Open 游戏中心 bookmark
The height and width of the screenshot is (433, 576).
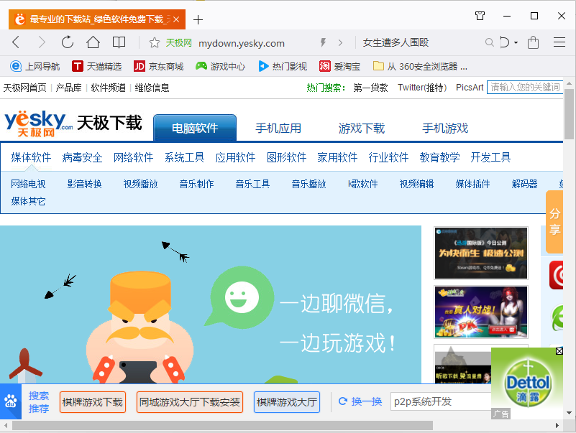(221, 66)
